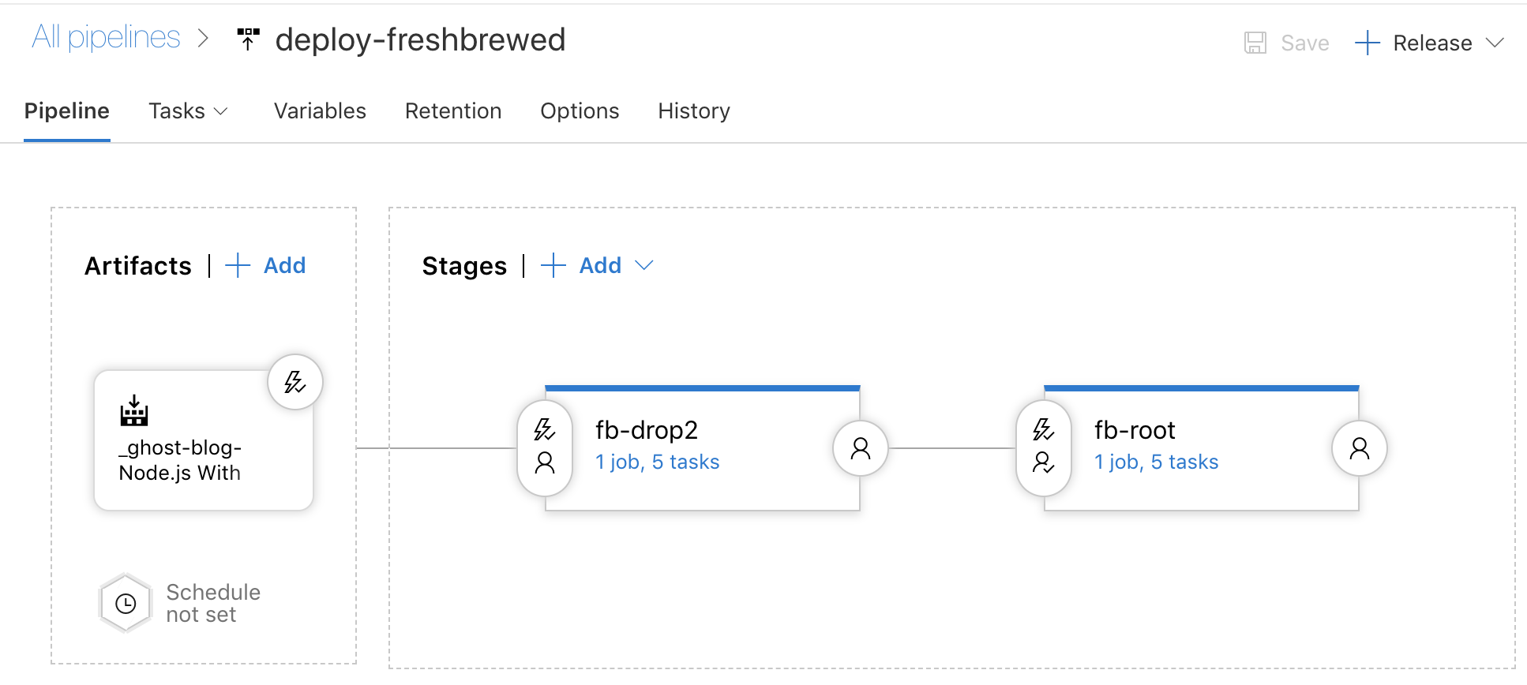Click the release schedule clock icon
Screen dimensions: 1527x685
coord(126,604)
